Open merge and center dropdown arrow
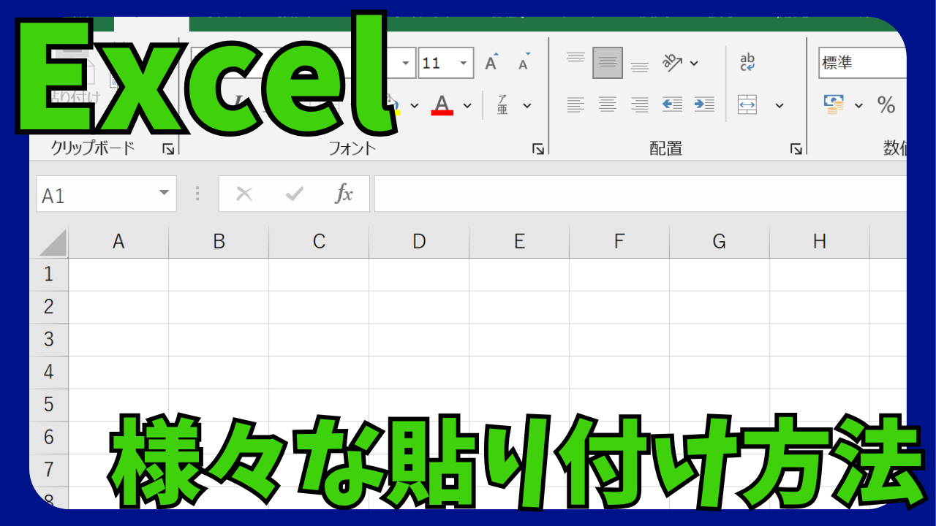The width and height of the screenshot is (936, 526). 780,105
